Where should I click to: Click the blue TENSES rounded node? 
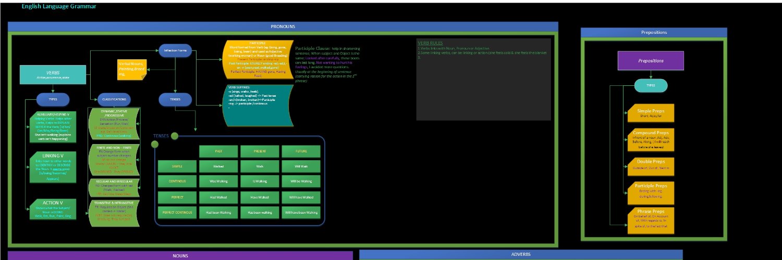[175, 98]
